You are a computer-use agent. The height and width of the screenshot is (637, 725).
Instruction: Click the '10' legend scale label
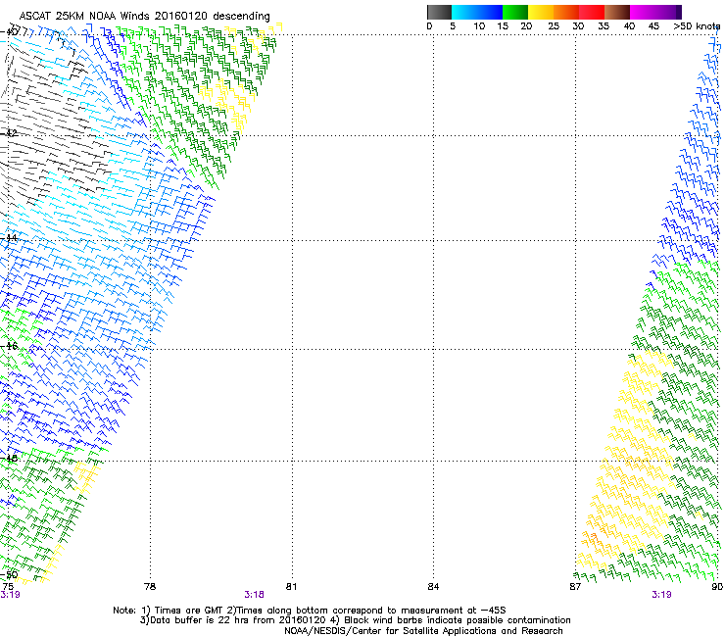(479, 26)
